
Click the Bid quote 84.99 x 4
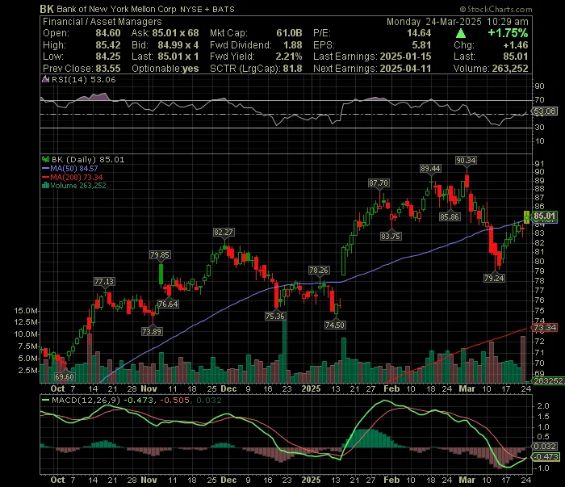tap(178, 45)
